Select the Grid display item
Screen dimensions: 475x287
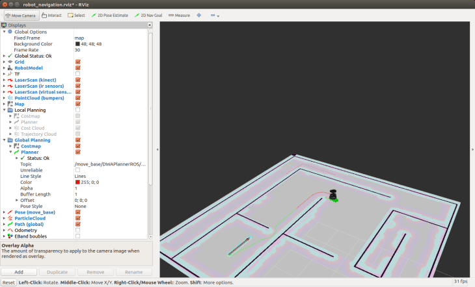click(x=20, y=62)
